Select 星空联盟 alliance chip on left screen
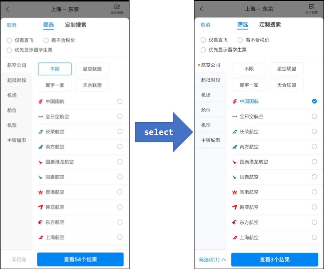The image size is (324, 269). click(x=92, y=69)
